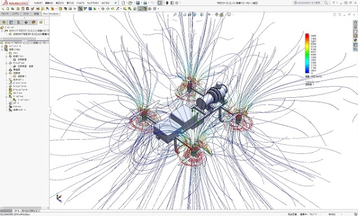Collapse the flow trajectories tree node
The width and height of the screenshot is (358, 216).
pyautogui.click(x=7, y=73)
